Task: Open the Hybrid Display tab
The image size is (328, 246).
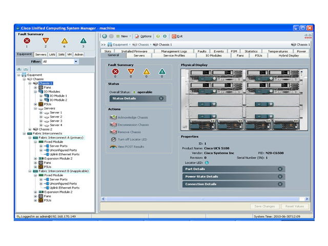Action: [x=289, y=56]
